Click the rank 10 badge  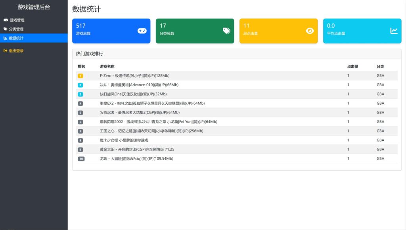tap(81, 158)
